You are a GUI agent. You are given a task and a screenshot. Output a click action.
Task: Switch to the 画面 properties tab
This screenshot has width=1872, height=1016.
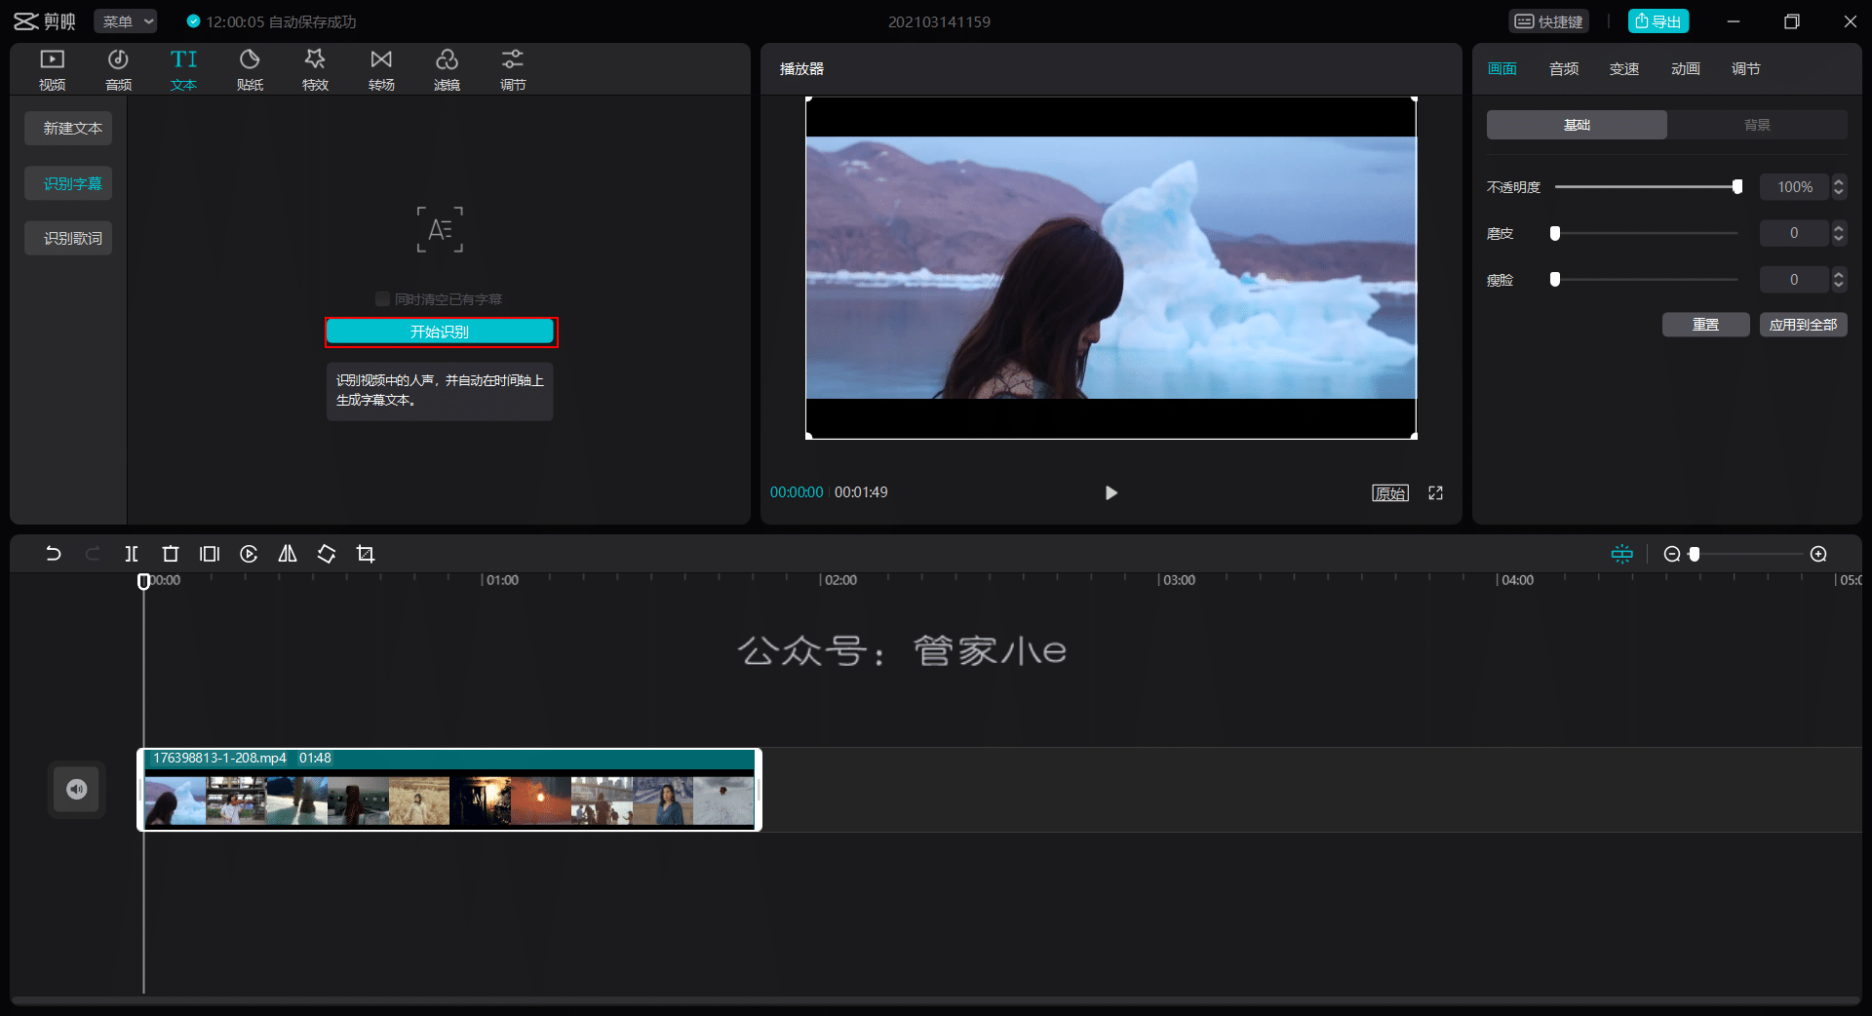[x=1502, y=68]
